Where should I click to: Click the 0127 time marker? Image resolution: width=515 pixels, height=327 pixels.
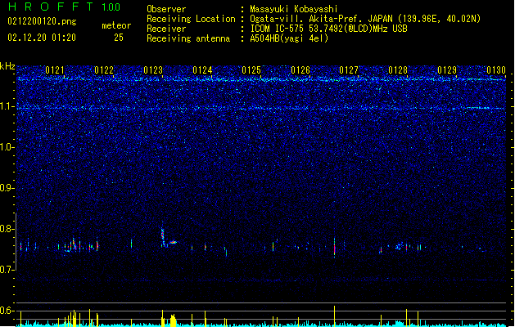pyautogui.click(x=349, y=70)
